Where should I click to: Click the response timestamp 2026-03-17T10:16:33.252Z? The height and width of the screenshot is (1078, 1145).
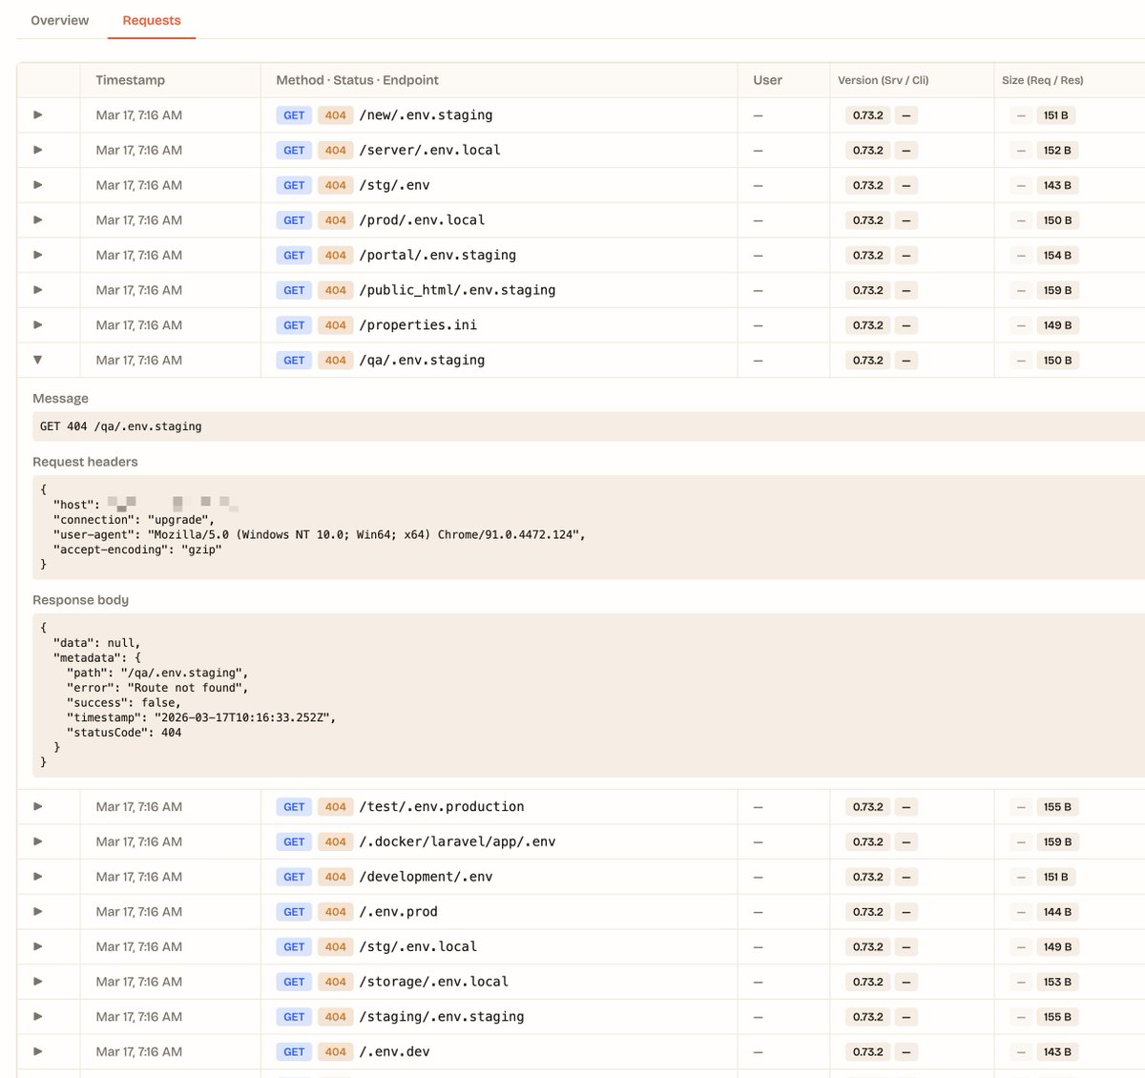[x=244, y=717]
